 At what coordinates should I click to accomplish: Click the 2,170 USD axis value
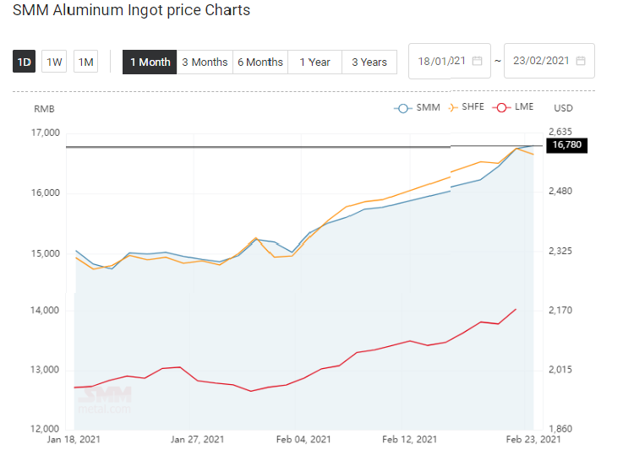pyautogui.click(x=560, y=311)
